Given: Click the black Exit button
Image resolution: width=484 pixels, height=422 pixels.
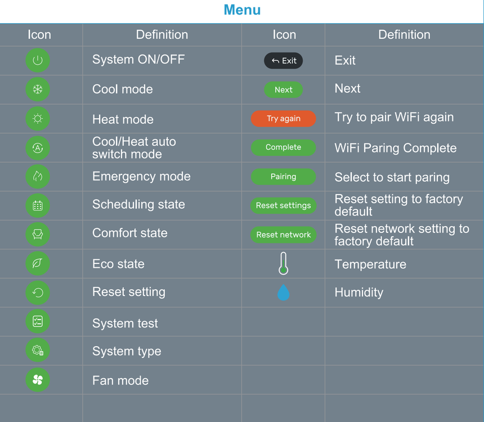Looking at the screenshot, I should [x=283, y=61].
